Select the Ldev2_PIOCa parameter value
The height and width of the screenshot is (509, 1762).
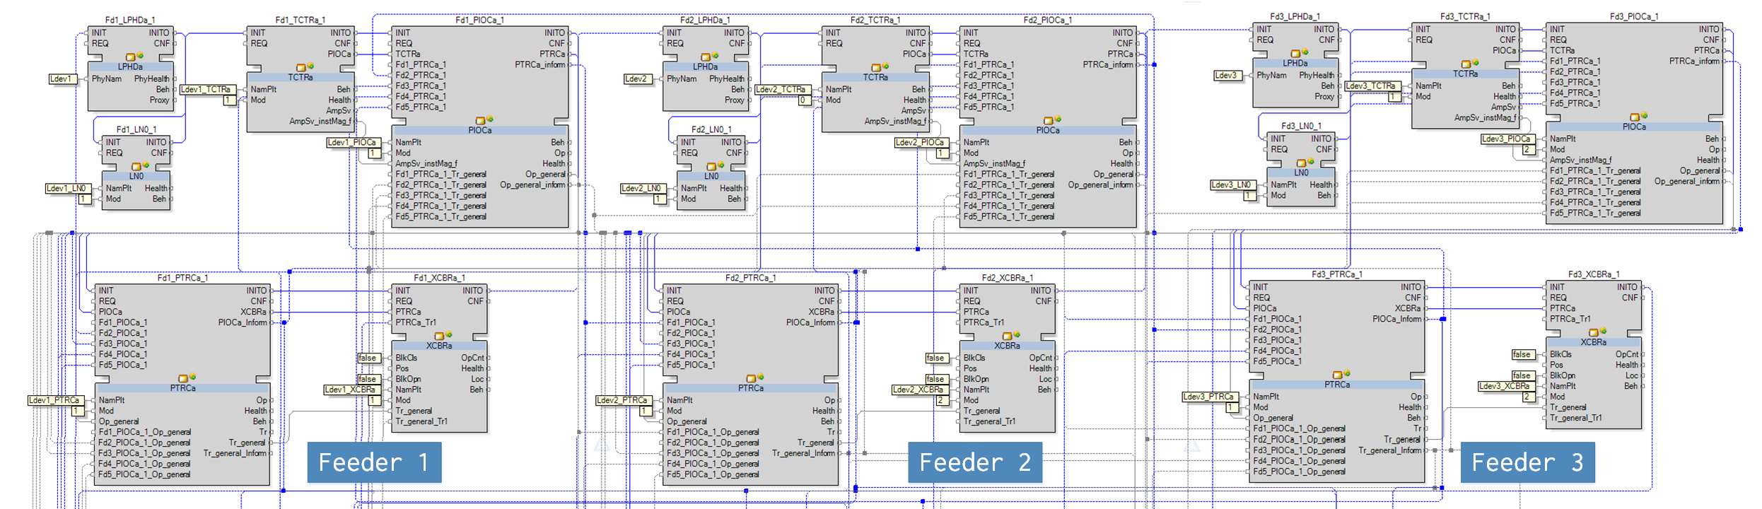919,143
